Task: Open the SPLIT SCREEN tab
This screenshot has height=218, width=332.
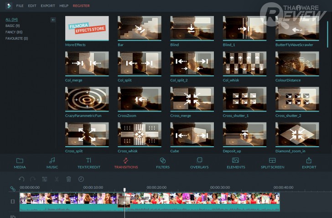Action: [273, 163]
